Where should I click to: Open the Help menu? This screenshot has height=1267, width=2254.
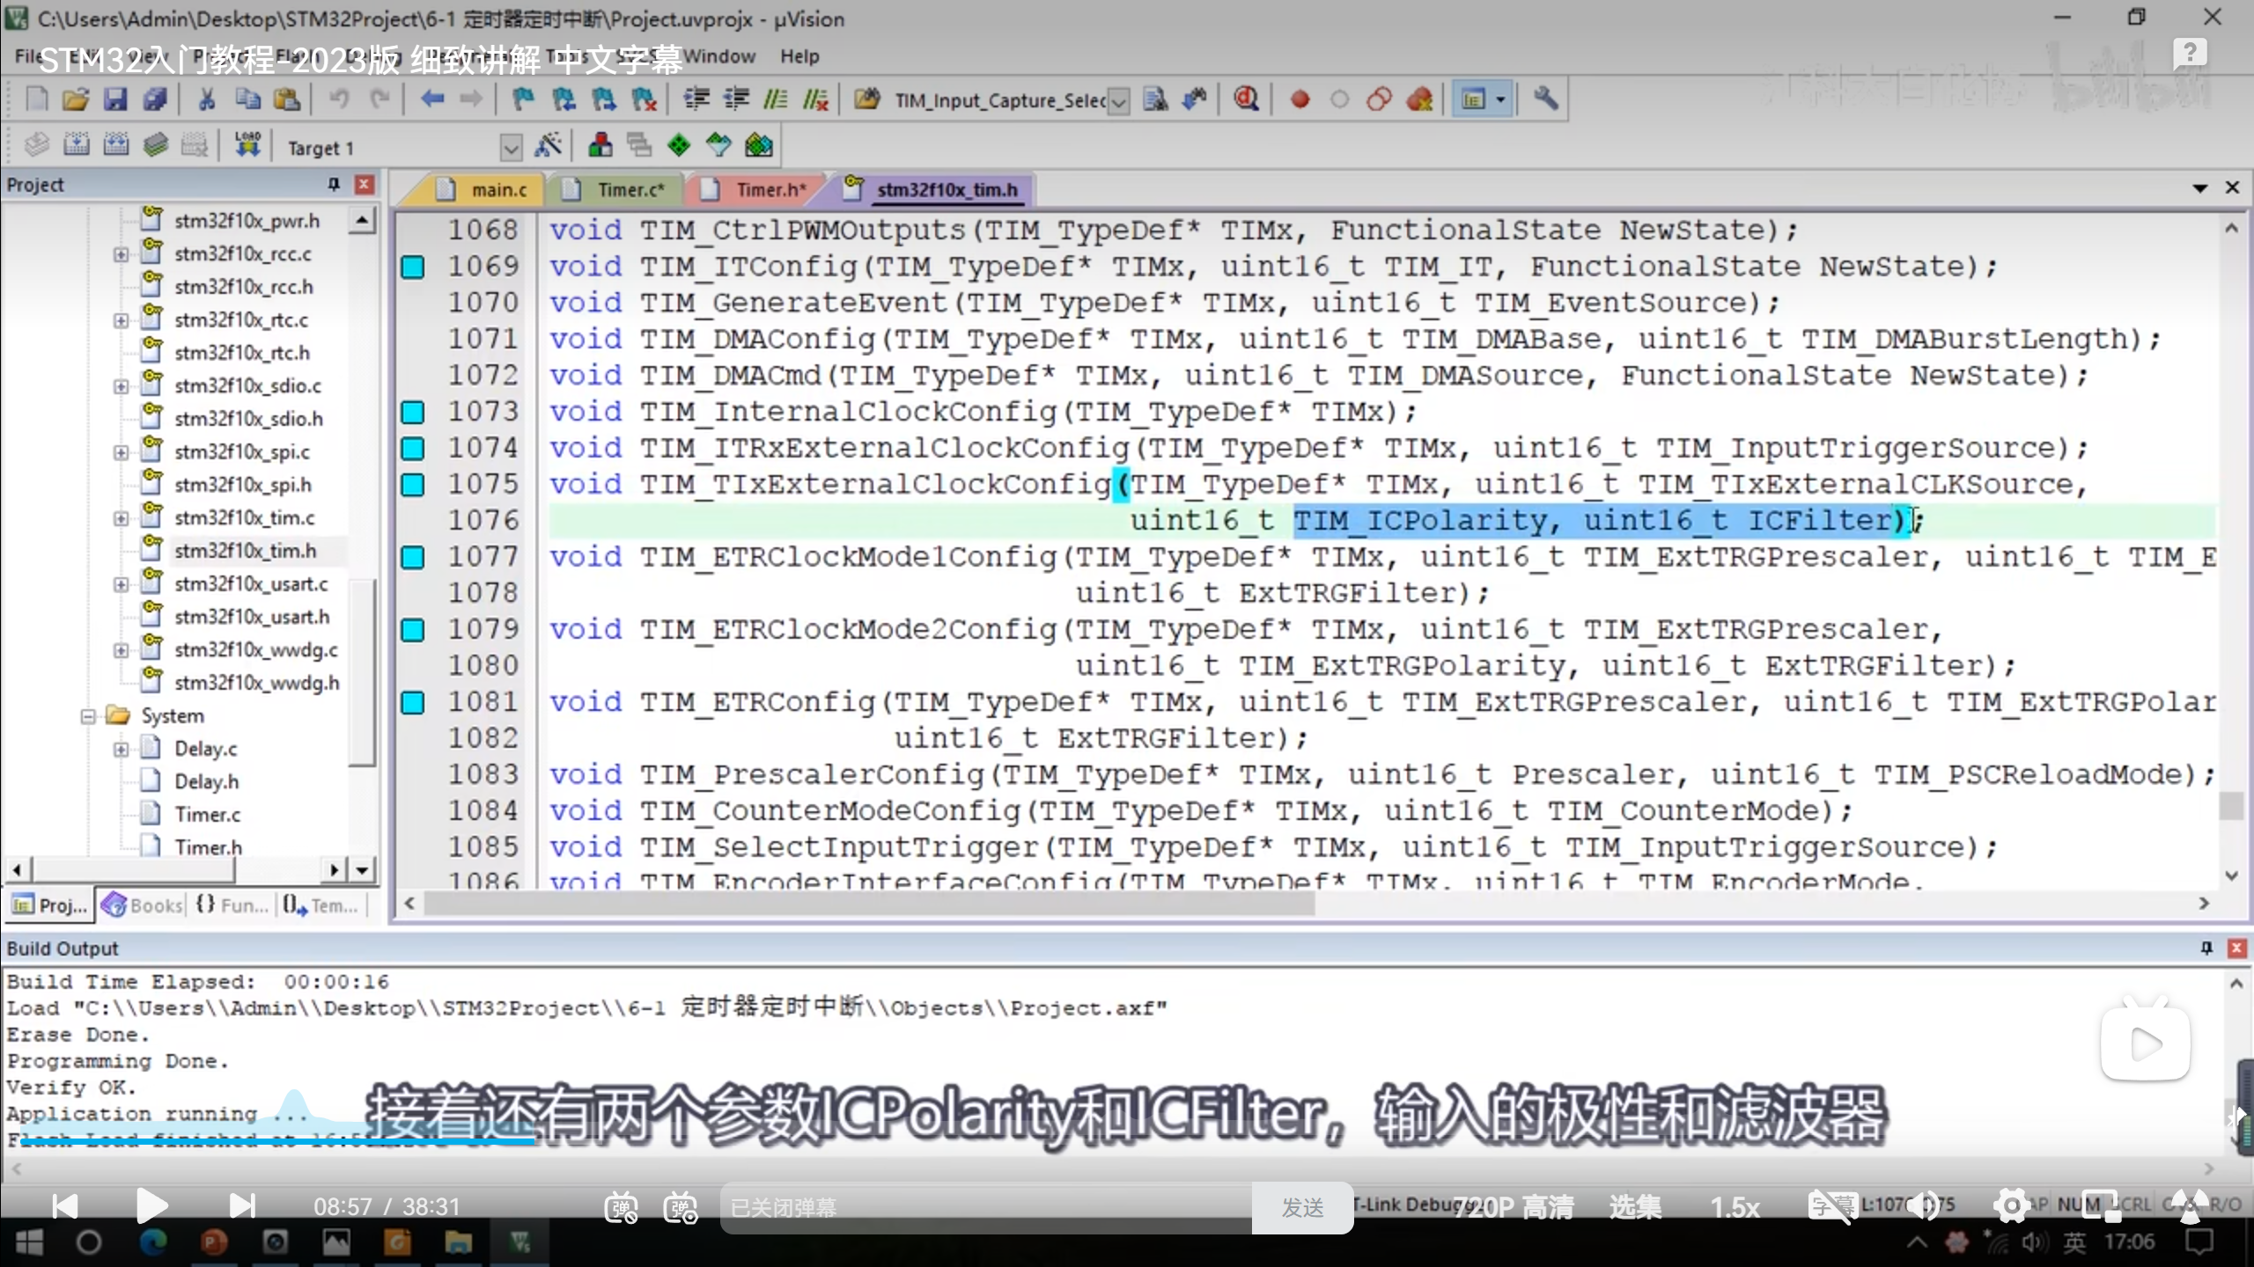point(799,56)
